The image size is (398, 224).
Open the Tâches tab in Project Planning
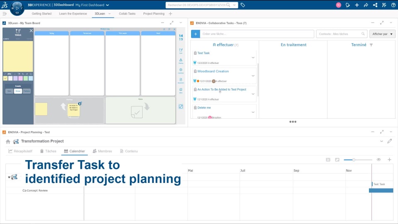(48, 151)
